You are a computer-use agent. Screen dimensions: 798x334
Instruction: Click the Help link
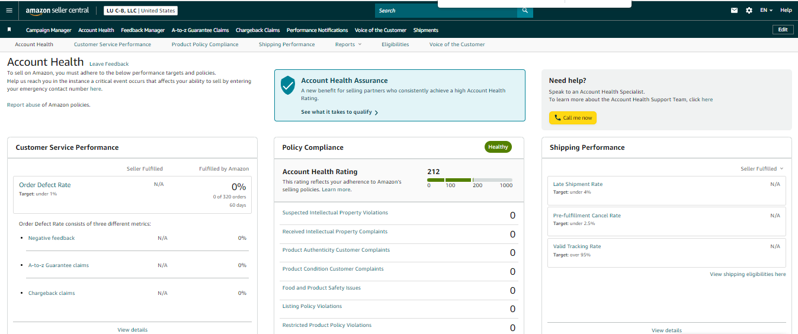[786, 10]
